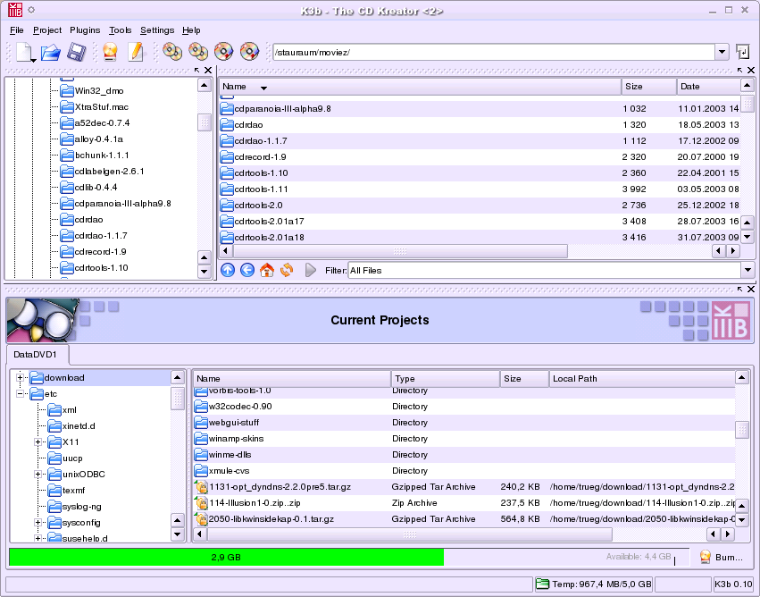
Task: Click the last CD toolbar icon with red stripe
Action: coord(249,52)
